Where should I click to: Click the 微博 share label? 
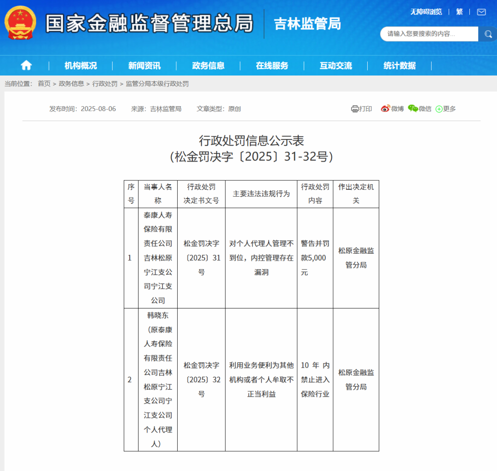click(398, 109)
